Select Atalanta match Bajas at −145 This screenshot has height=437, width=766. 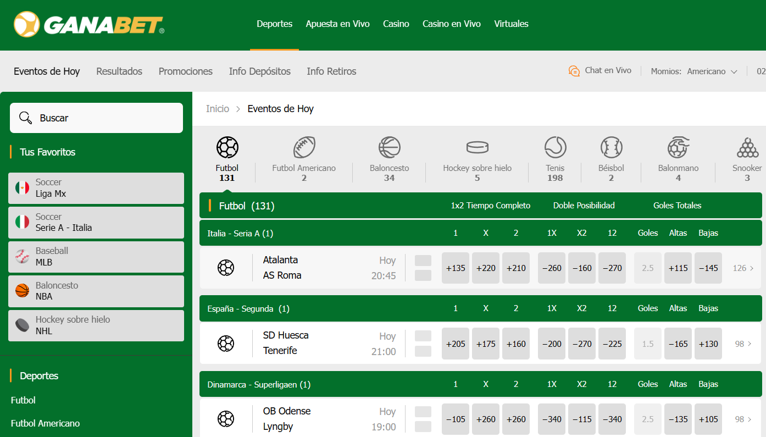(x=708, y=268)
